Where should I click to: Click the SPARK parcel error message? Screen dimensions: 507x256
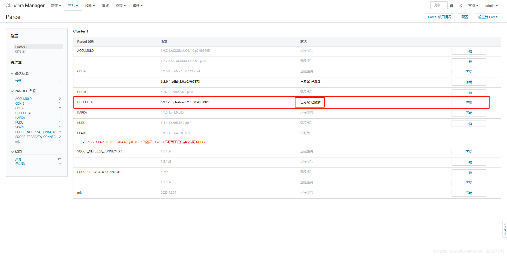pos(147,142)
